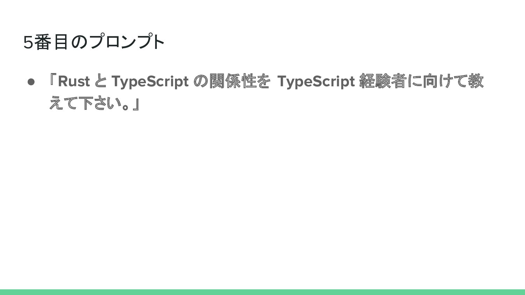Click the first TypeScript word after Rust

pyautogui.click(x=150, y=82)
